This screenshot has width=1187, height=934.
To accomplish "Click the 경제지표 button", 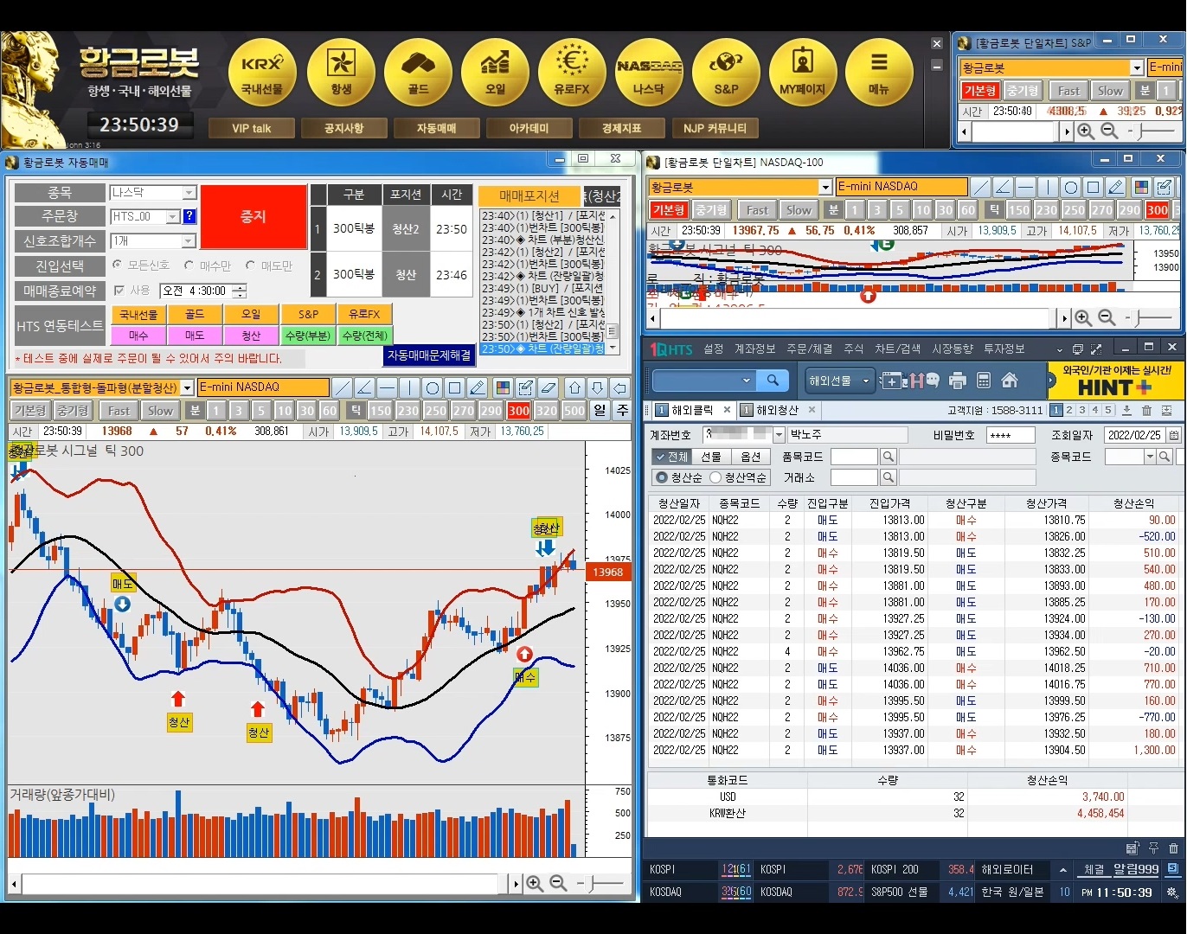I will [x=622, y=128].
